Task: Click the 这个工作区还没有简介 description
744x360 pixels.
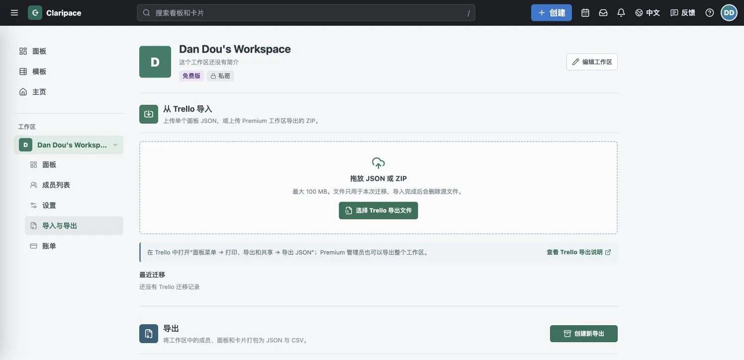Action: [x=209, y=62]
